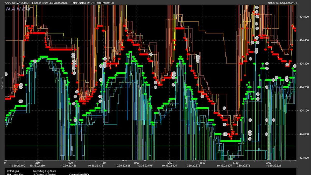
Task: Click the vertical Price axis title
Action: tap(2, 83)
